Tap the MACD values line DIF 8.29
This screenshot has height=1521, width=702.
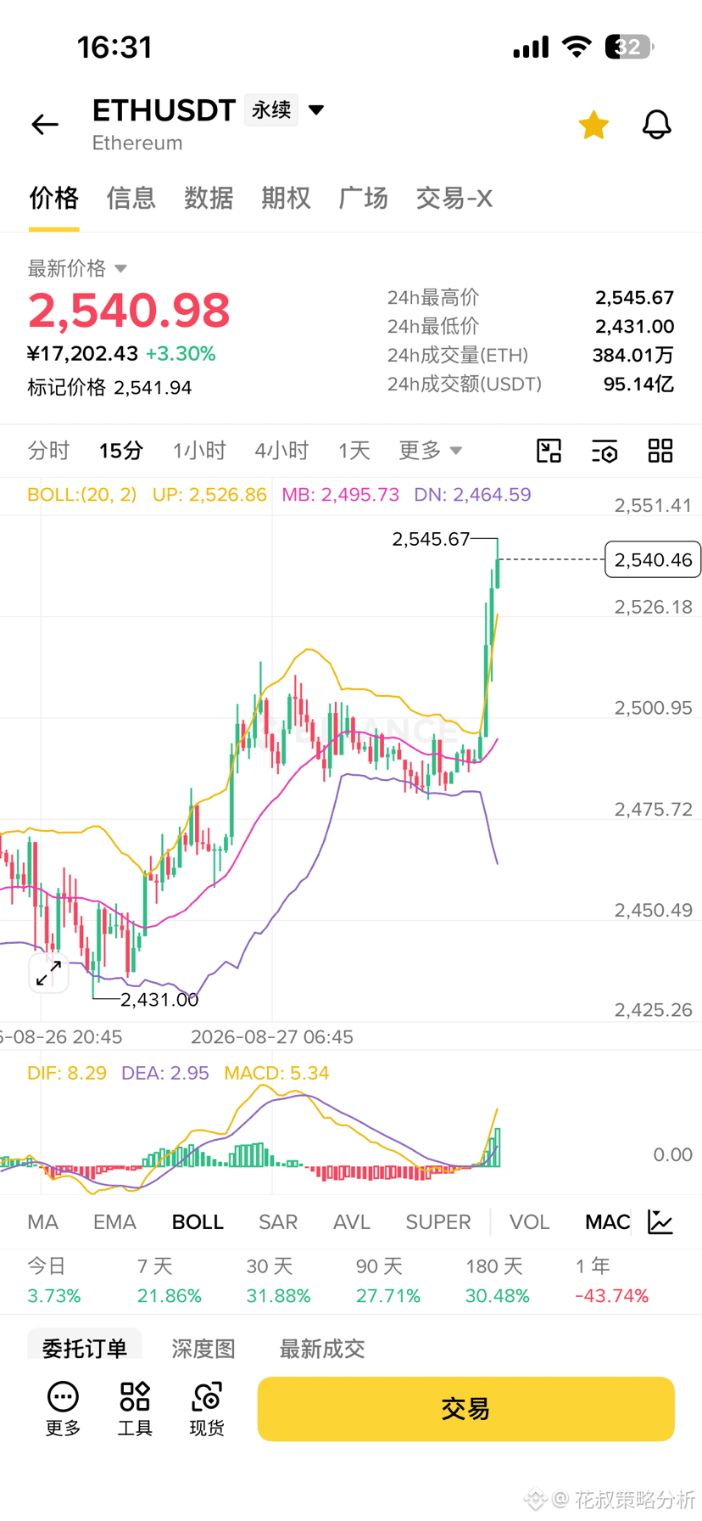point(67,1073)
